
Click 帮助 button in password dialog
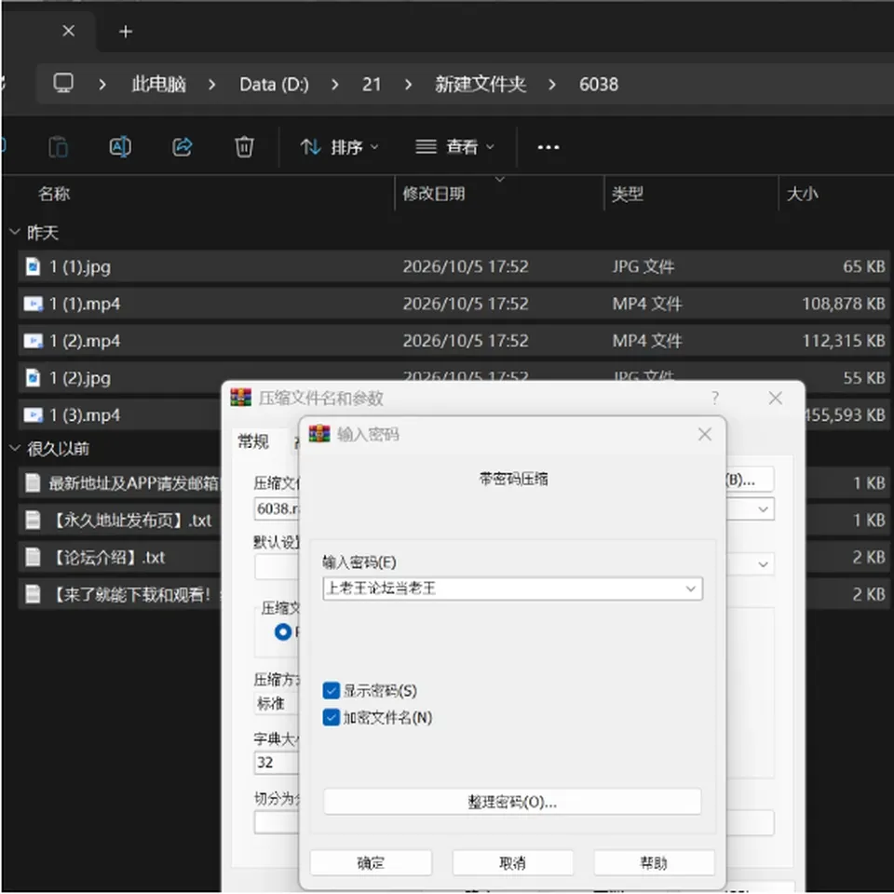point(654,862)
